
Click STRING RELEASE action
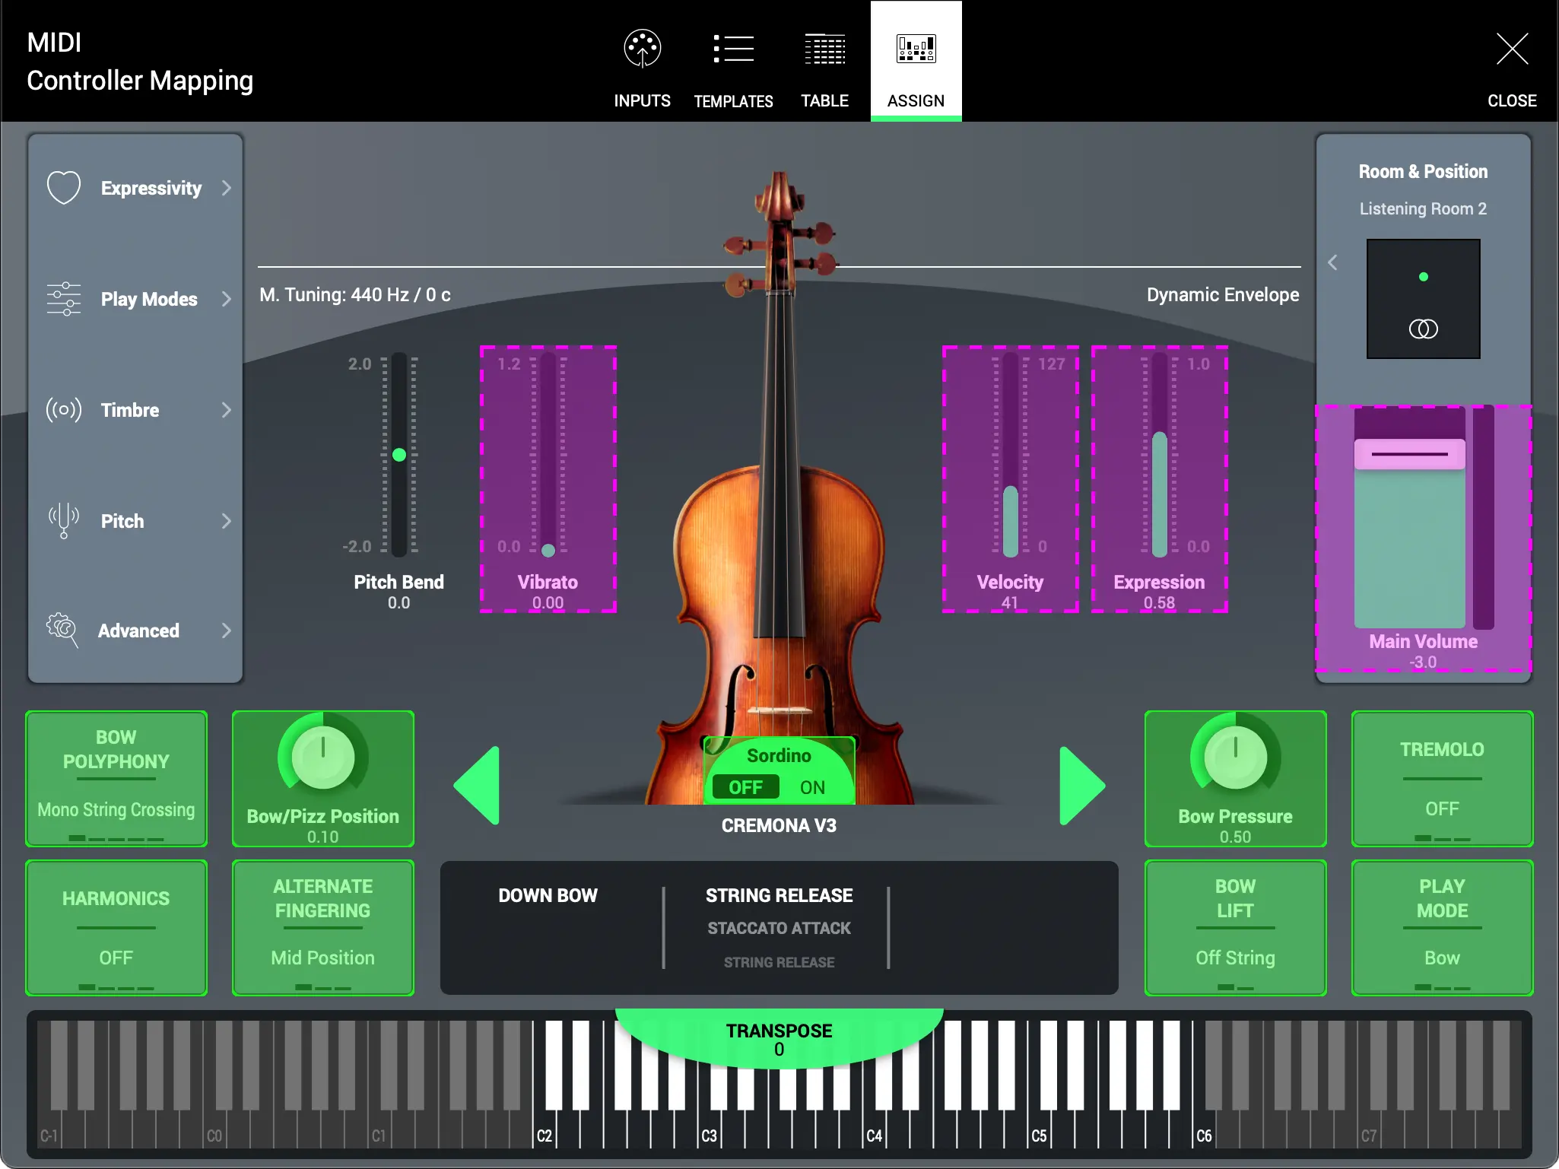coord(778,895)
